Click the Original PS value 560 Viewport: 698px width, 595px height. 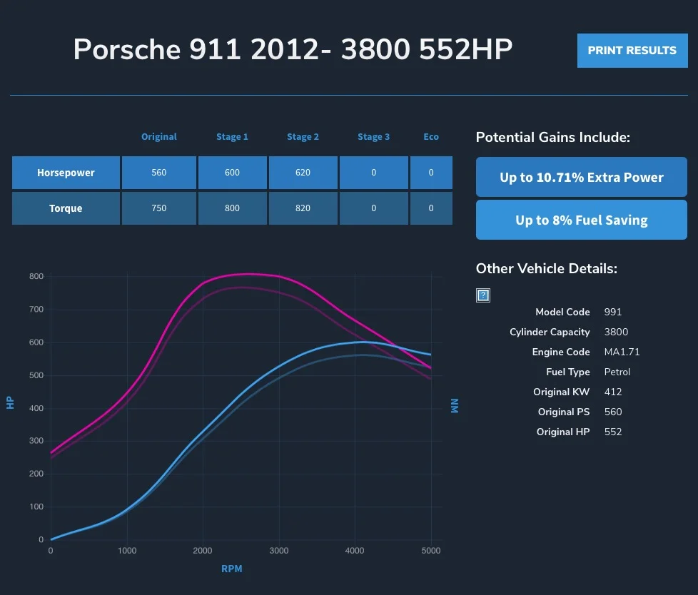point(613,412)
